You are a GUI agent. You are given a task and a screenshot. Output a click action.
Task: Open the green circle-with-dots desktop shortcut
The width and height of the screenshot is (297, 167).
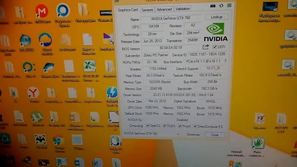pos(29,68)
